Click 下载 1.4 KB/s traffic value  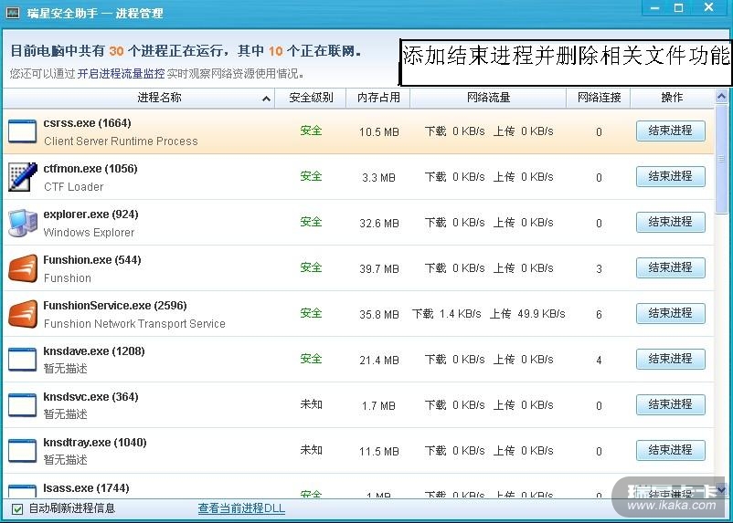[x=446, y=314]
